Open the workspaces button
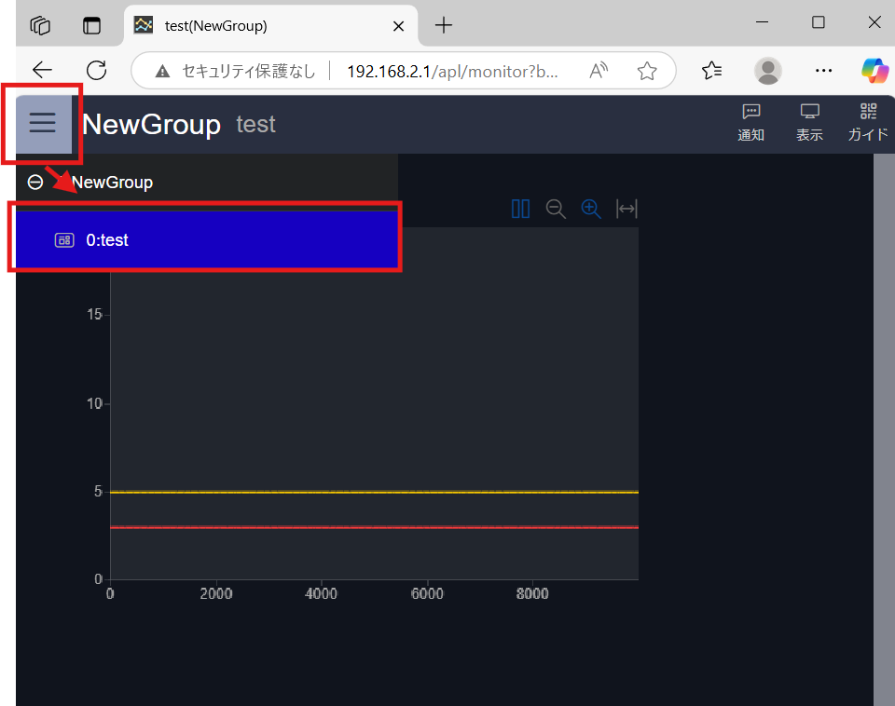895x706 pixels. (40, 26)
